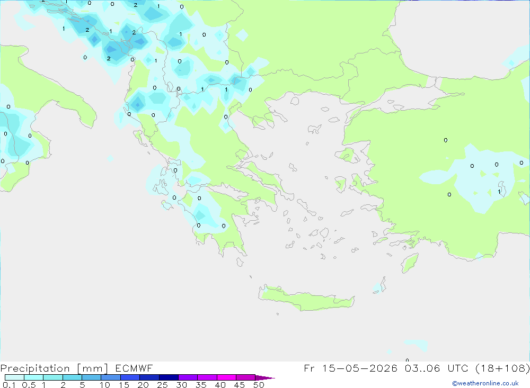
Task: Select the 5–10 mm legend color segment
Action: [92, 377]
